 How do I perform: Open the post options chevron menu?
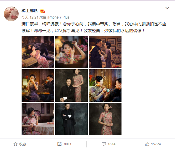point(167,8)
